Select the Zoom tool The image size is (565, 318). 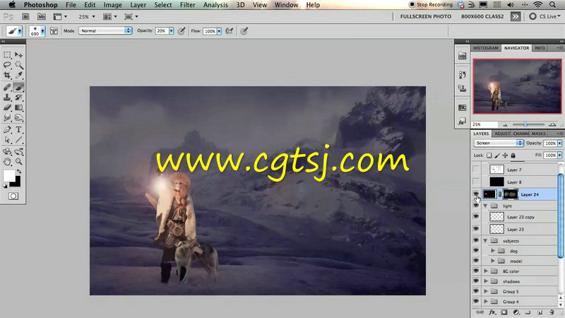[x=19, y=162]
